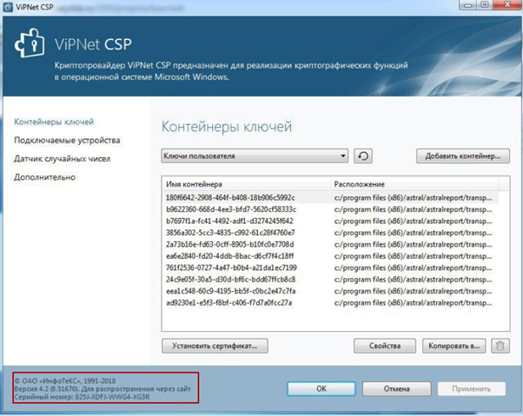
Task: Delete container with the trash icon
Action: (x=500, y=346)
